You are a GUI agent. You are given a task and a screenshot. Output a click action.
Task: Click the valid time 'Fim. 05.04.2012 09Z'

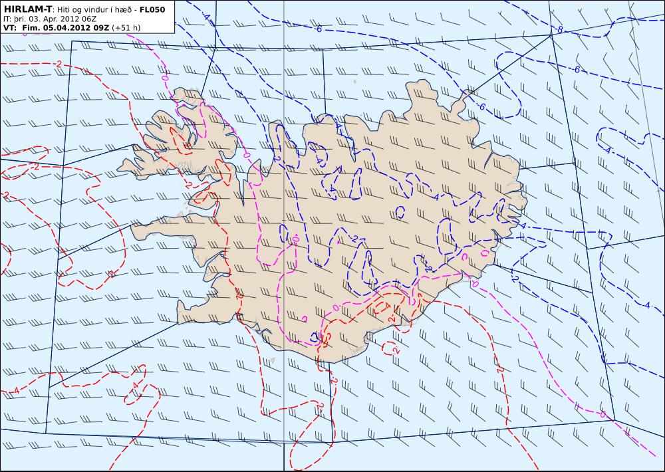(x=66, y=28)
